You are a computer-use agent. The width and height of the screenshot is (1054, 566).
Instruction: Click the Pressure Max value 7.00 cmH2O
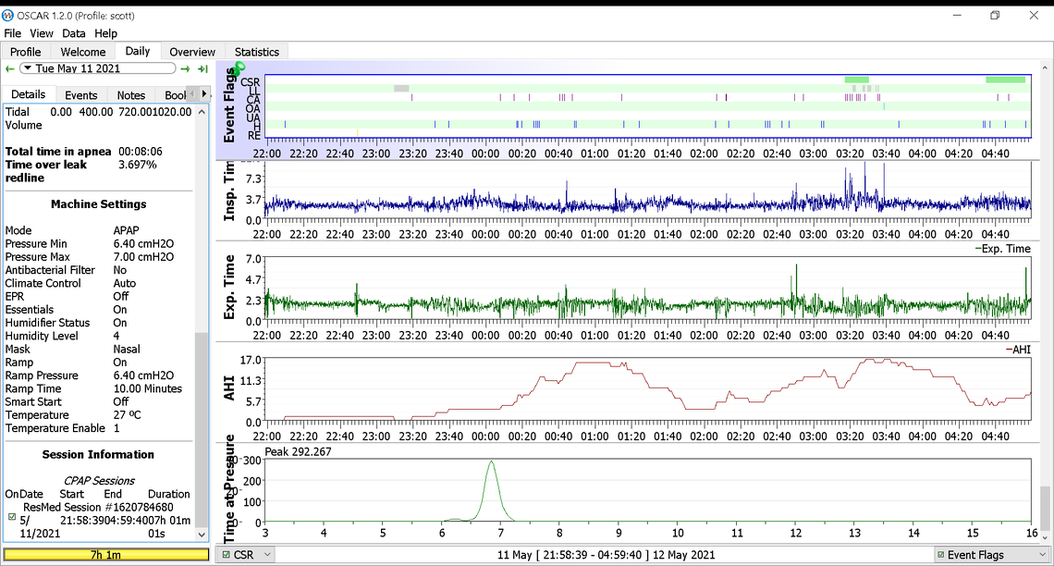click(143, 257)
